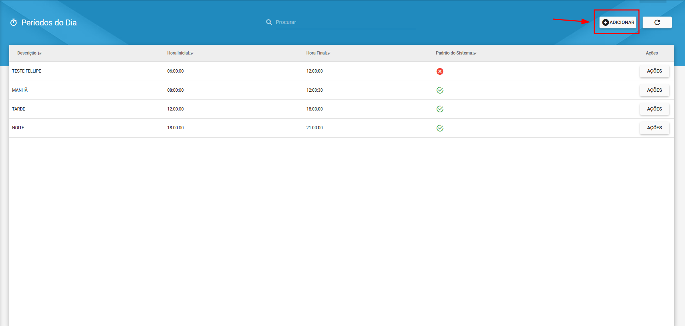Open AÇÕES for MANHÃ row
The width and height of the screenshot is (685, 326).
click(x=654, y=90)
